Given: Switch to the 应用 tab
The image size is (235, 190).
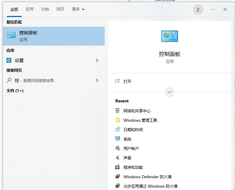Looking at the screenshot, I should (29, 9).
